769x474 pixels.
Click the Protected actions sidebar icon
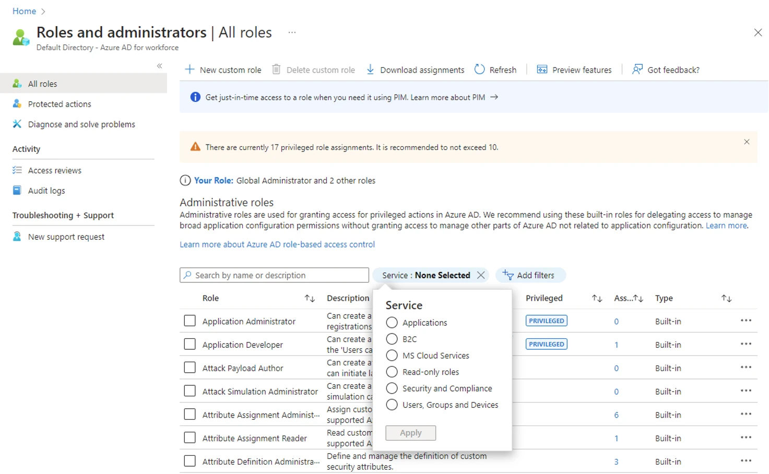(17, 104)
